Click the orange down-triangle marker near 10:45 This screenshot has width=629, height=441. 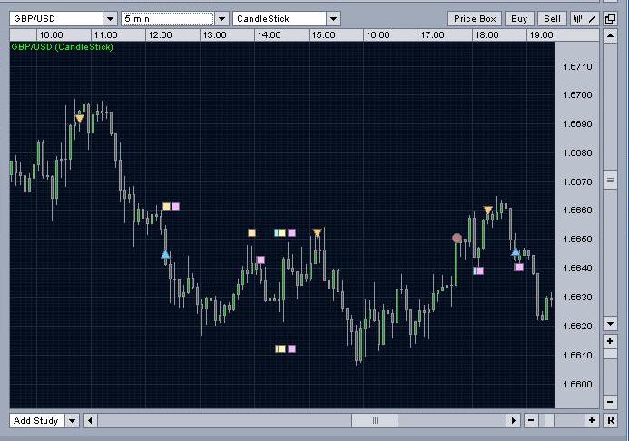tap(80, 119)
